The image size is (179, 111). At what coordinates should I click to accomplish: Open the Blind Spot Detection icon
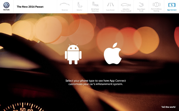[x=95, y=4]
